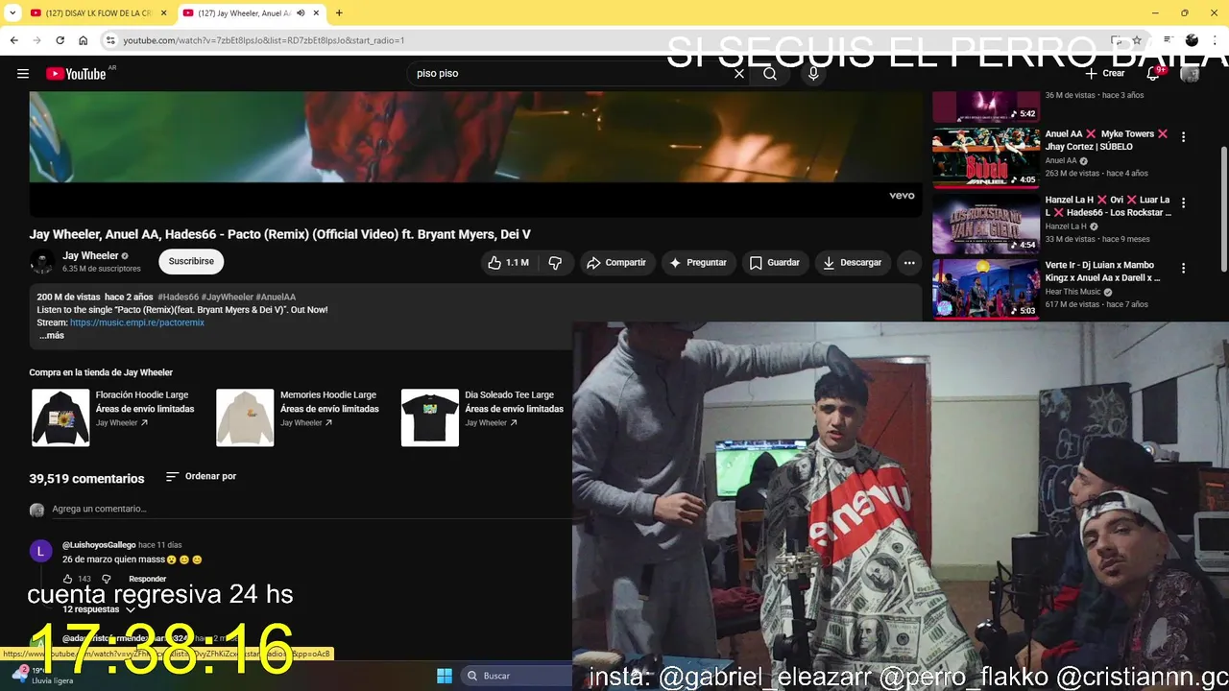
Task: Open the Ordenar por sort dropdown
Action: (x=201, y=476)
